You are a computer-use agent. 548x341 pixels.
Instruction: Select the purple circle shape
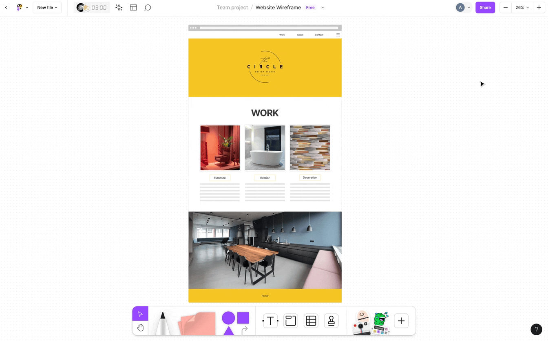(228, 318)
